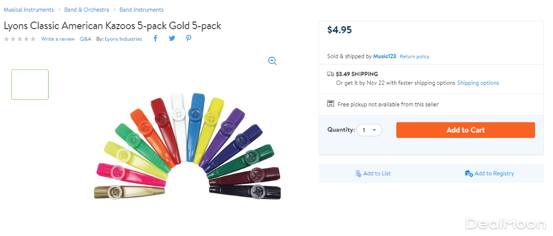This screenshot has width=553, height=236.
Task: Click the zoom magnifier icon above image
Action: point(272,61)
